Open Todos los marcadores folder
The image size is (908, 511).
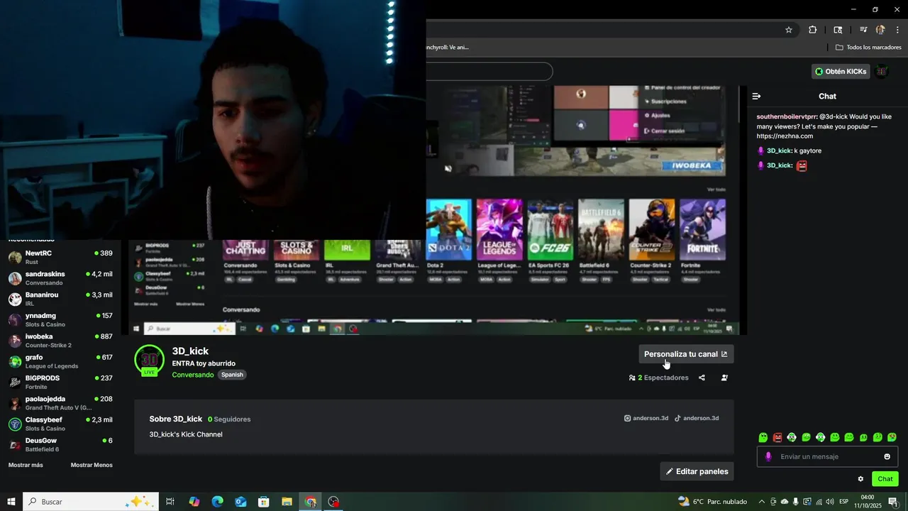click(x=868, y=48)
